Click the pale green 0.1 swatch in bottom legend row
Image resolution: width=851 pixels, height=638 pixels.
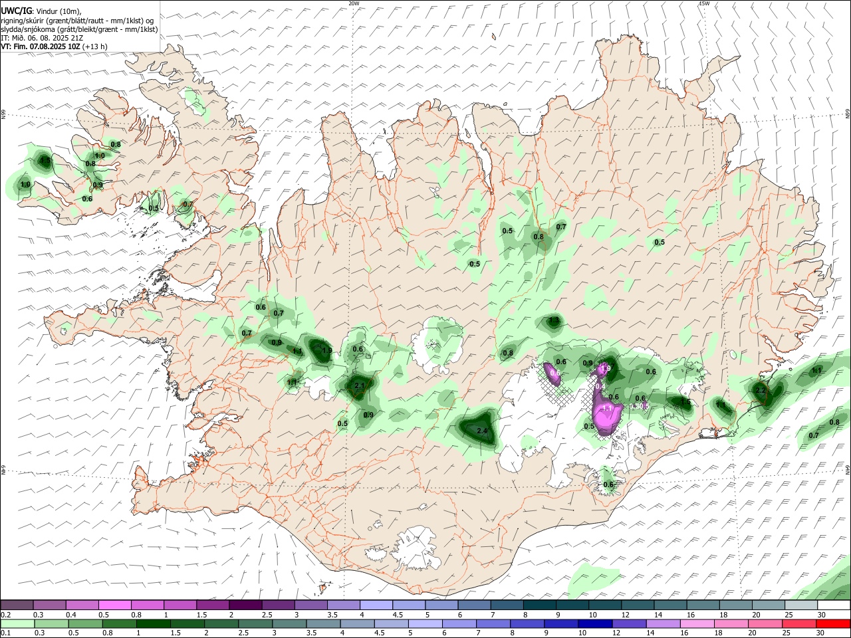coord(17,624)
